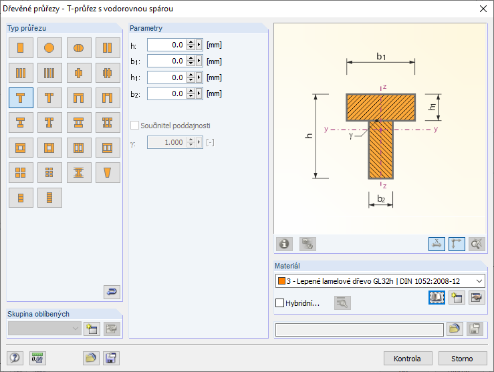
Task: Select the I-section with rail base
Action: [79, 173]
